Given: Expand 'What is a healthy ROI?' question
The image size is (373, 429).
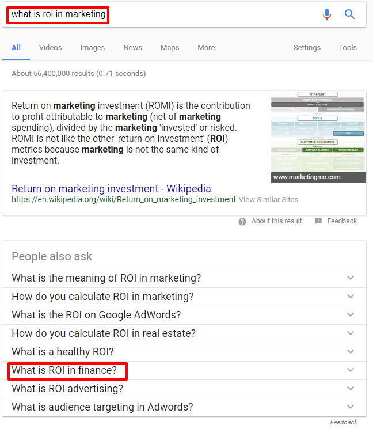Looking at the screenshot, I should tap(184, 352).
